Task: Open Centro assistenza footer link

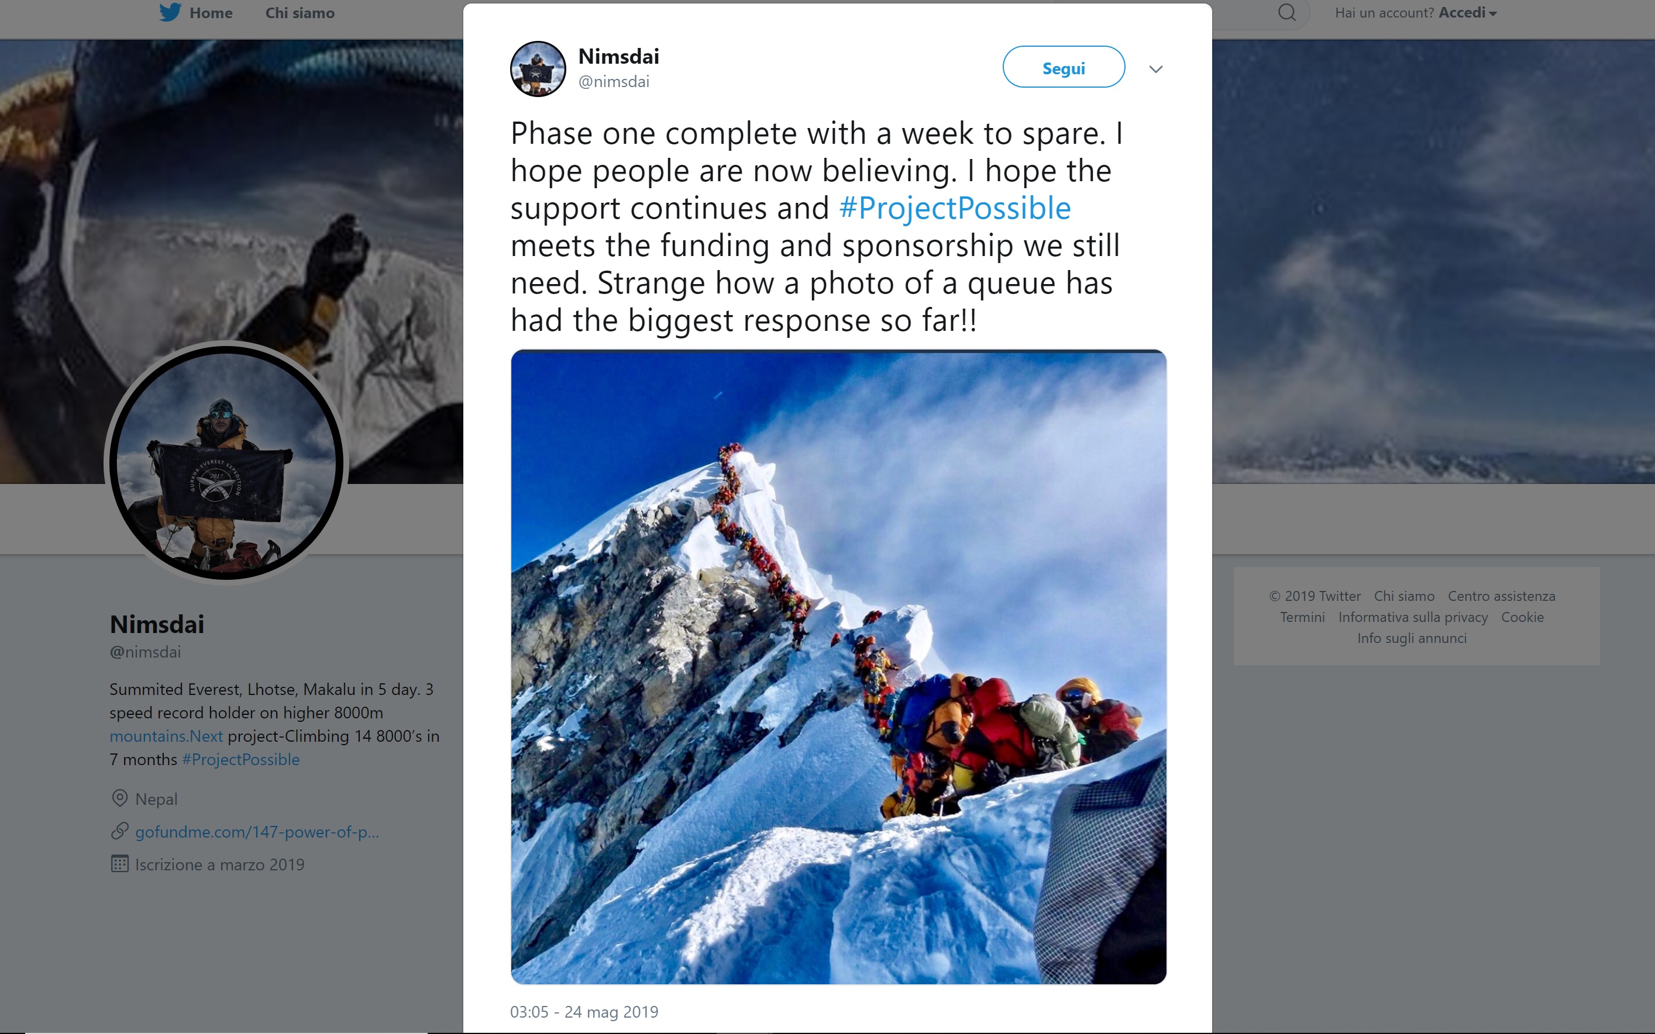Action: tap(1502, 596)
